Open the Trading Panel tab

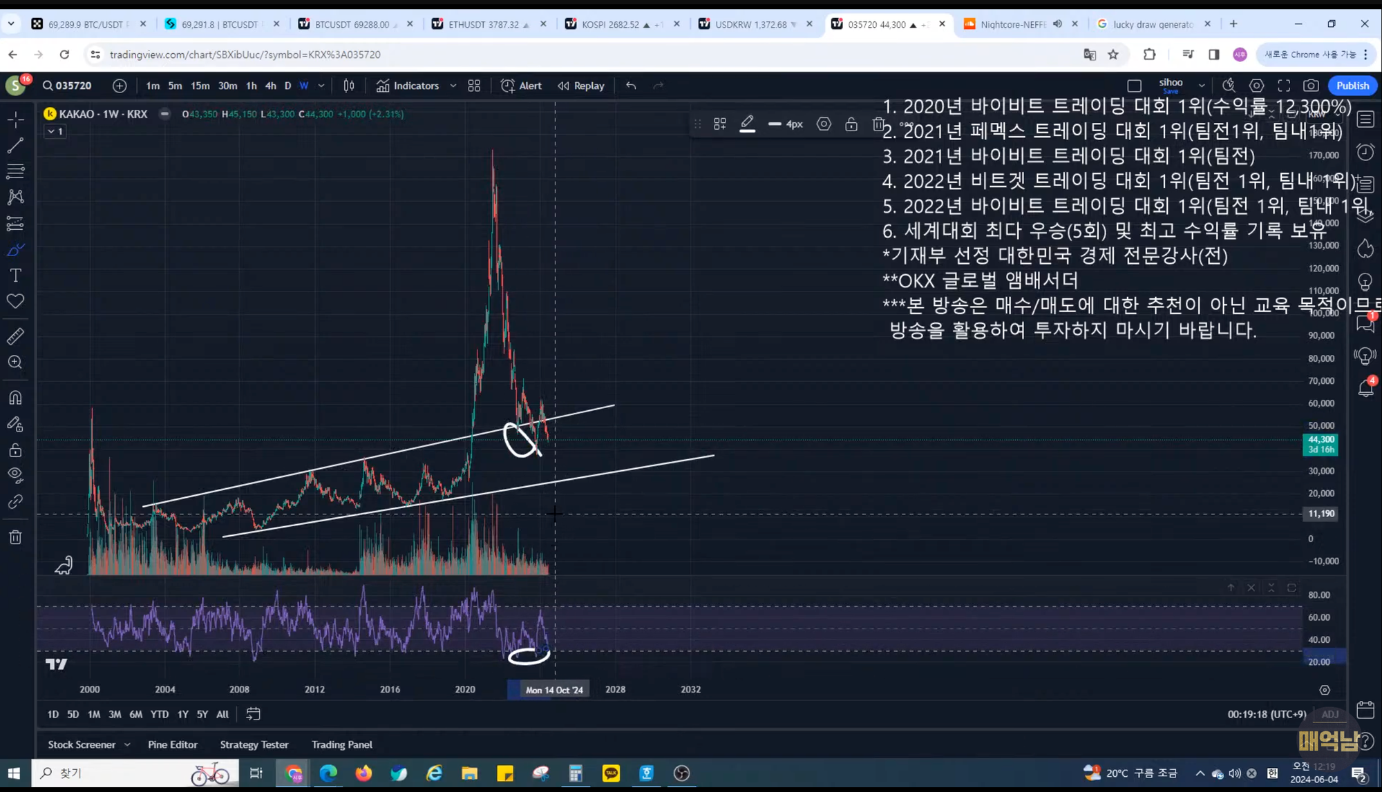click(342, 744)
